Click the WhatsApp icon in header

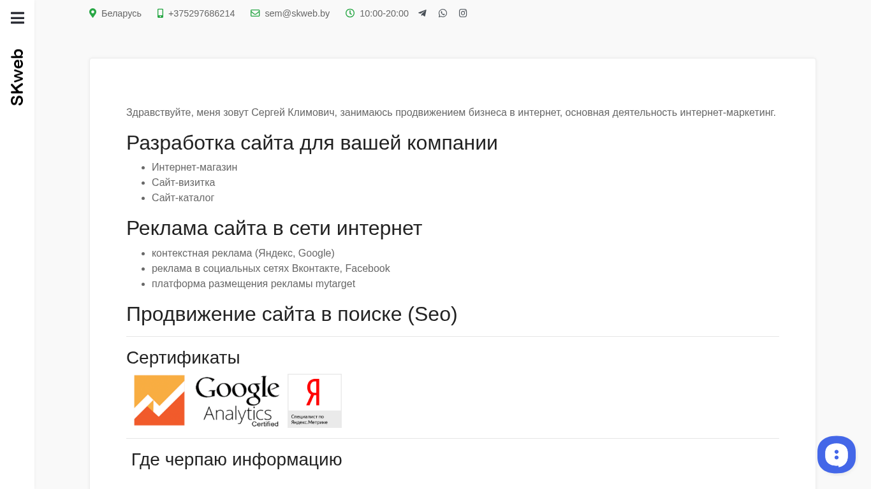[x=443, y=13]
